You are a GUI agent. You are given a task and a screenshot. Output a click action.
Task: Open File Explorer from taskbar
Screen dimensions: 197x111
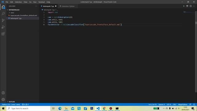(x=66, y=108)
